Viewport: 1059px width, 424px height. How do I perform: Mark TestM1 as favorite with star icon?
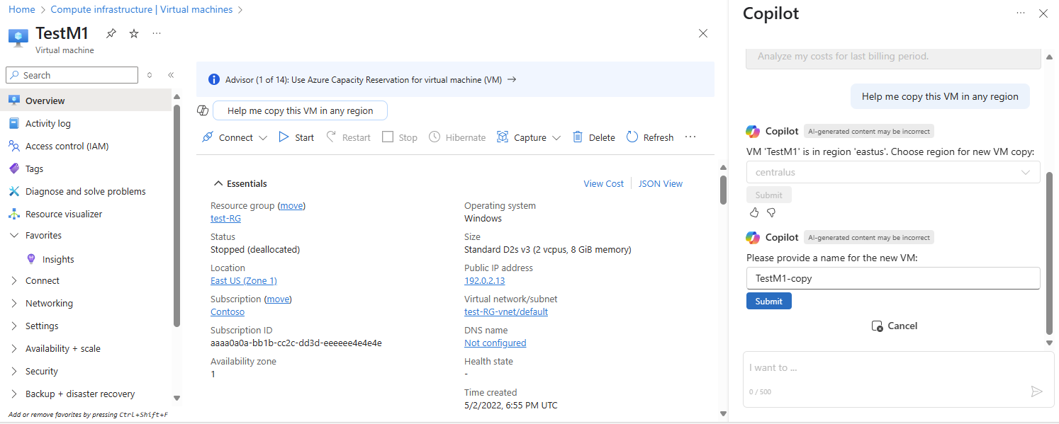134,33
